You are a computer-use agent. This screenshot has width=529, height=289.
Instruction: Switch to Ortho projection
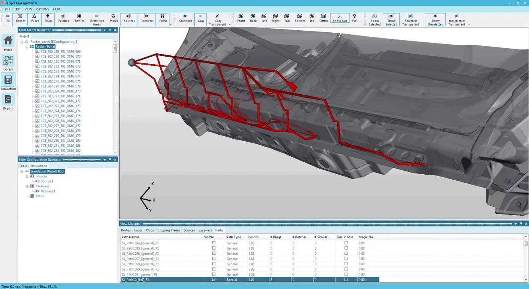[x=324, y=18]
